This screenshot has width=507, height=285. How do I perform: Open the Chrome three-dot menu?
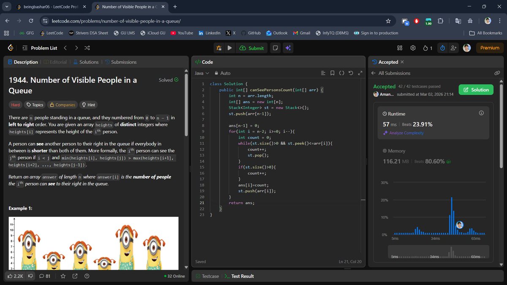point(499,21)
